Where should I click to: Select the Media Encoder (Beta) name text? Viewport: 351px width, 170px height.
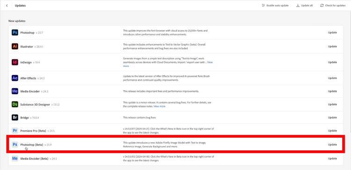pyautogui.click(x=34, y=159)
